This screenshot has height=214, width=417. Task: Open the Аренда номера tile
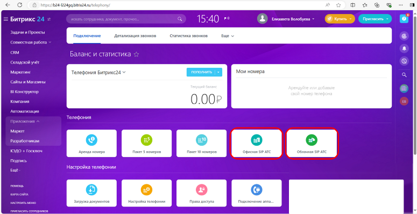91,143
